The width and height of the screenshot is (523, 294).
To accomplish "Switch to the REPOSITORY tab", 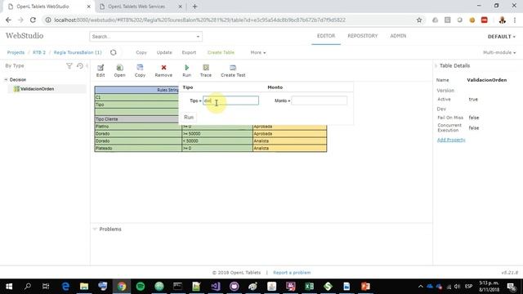I will (x=363, y=36).
